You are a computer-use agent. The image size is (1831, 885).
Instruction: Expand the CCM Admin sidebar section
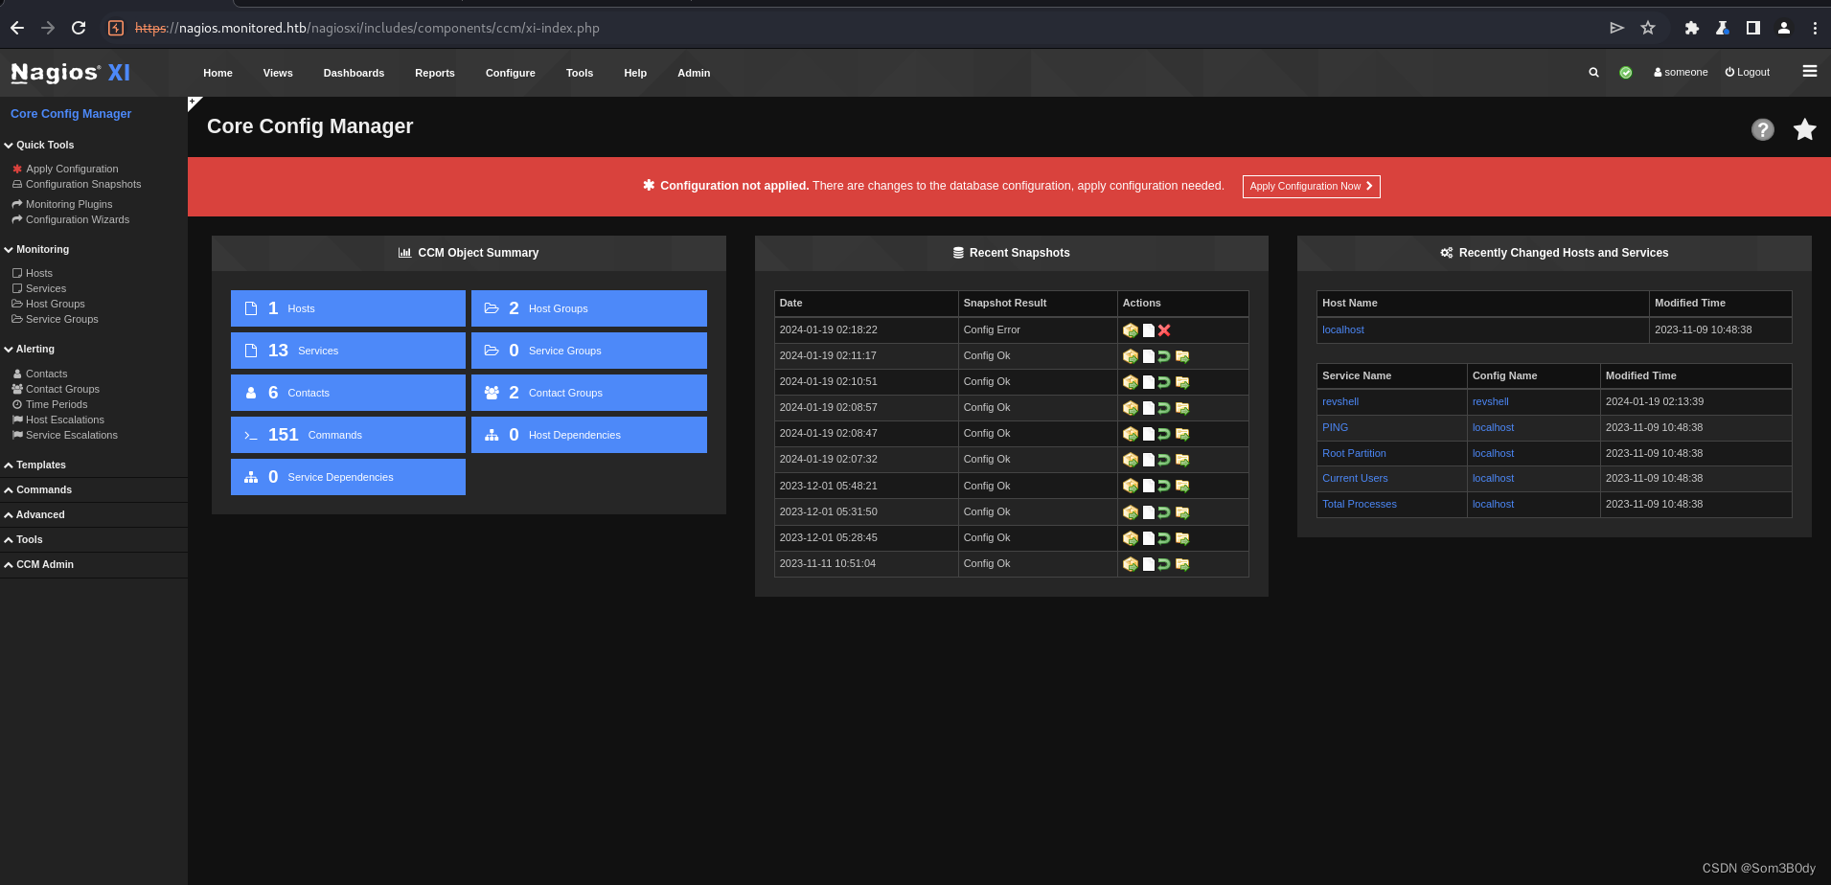tap(39, 565)
